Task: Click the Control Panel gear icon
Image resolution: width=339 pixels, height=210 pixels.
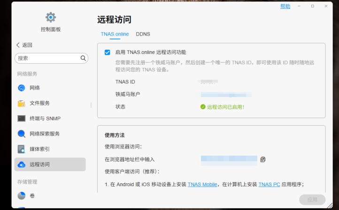Action: coord(51,17)
